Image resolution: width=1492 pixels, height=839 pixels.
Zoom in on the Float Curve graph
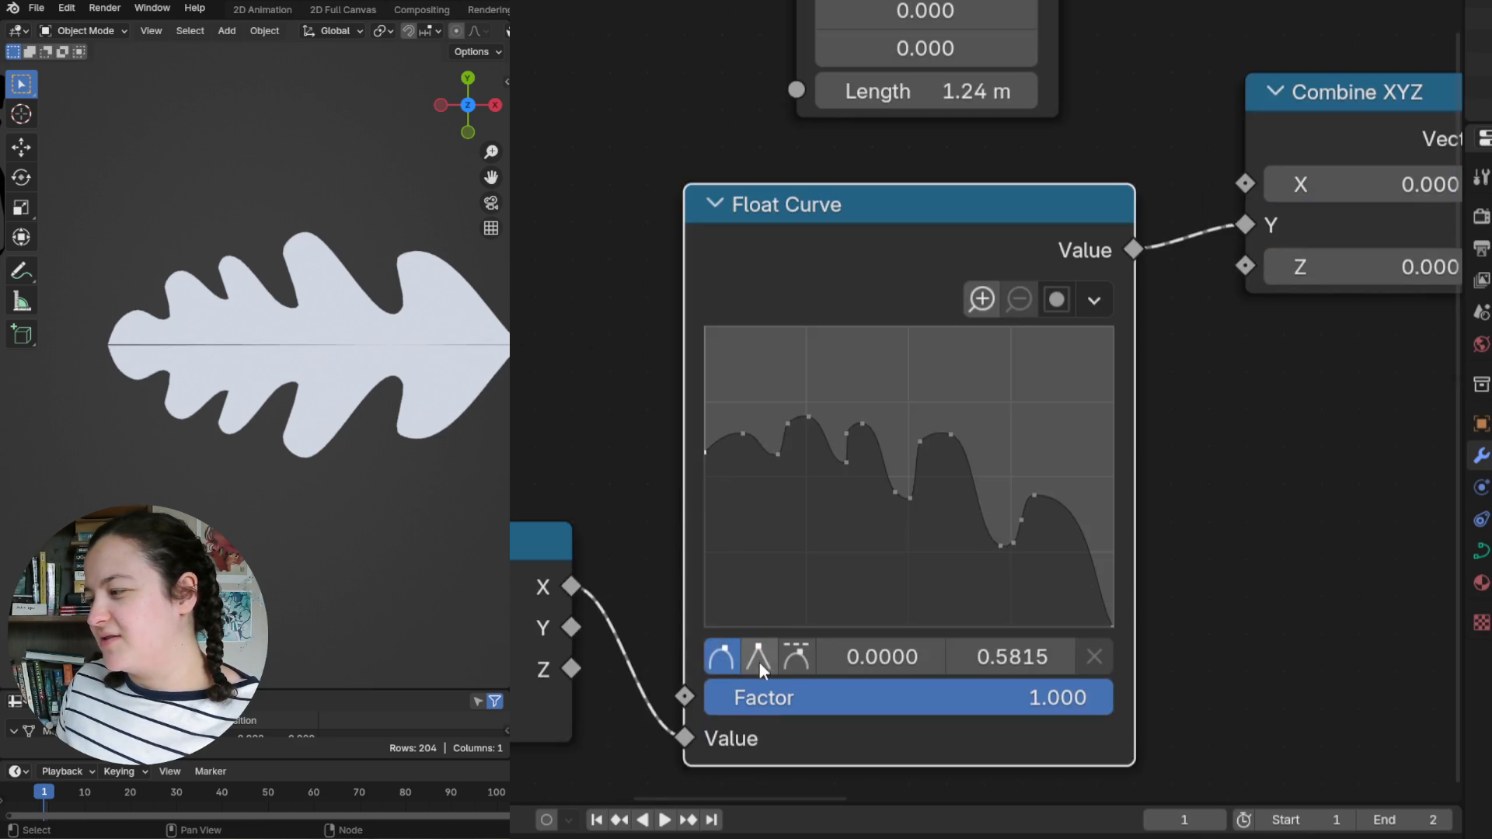[x=981, y=299]
